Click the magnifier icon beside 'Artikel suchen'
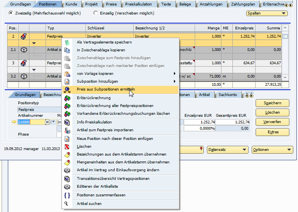Viewport: 298px width, 212px height. coord(66,203)
